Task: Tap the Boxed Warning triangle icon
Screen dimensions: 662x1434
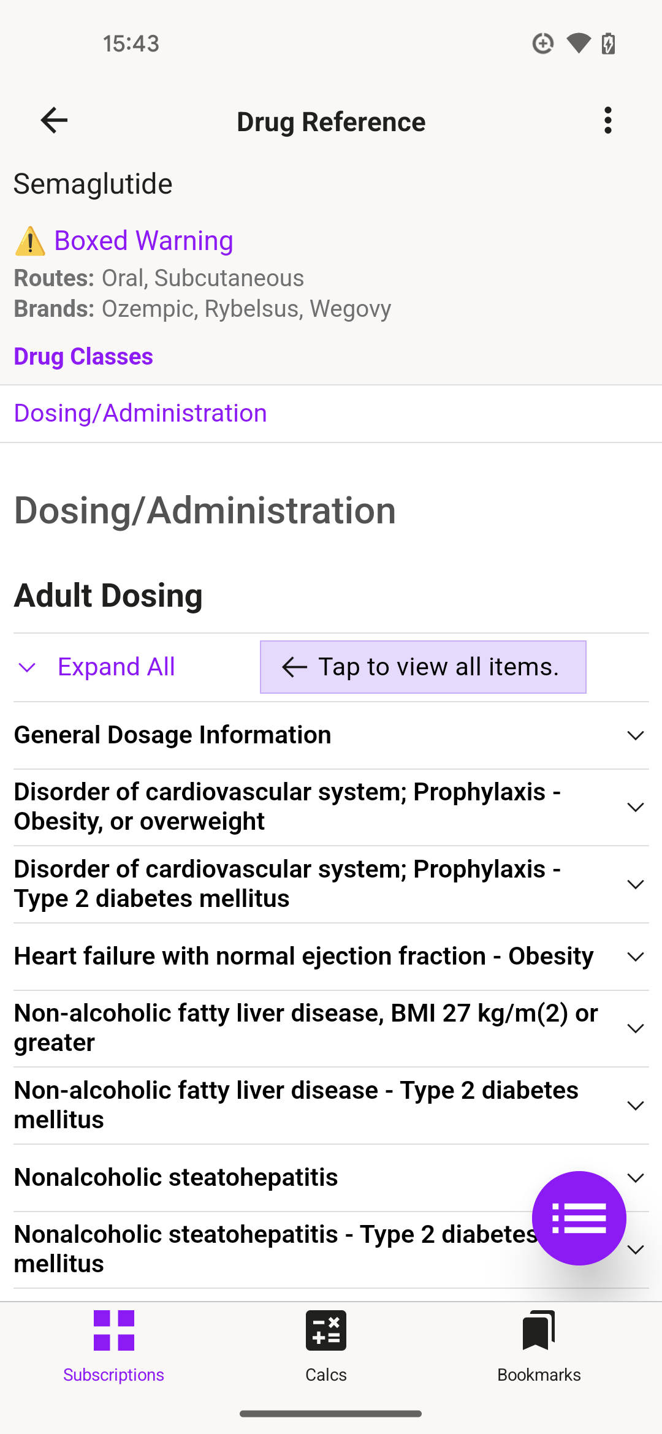Action: click(x=30, y=241)
